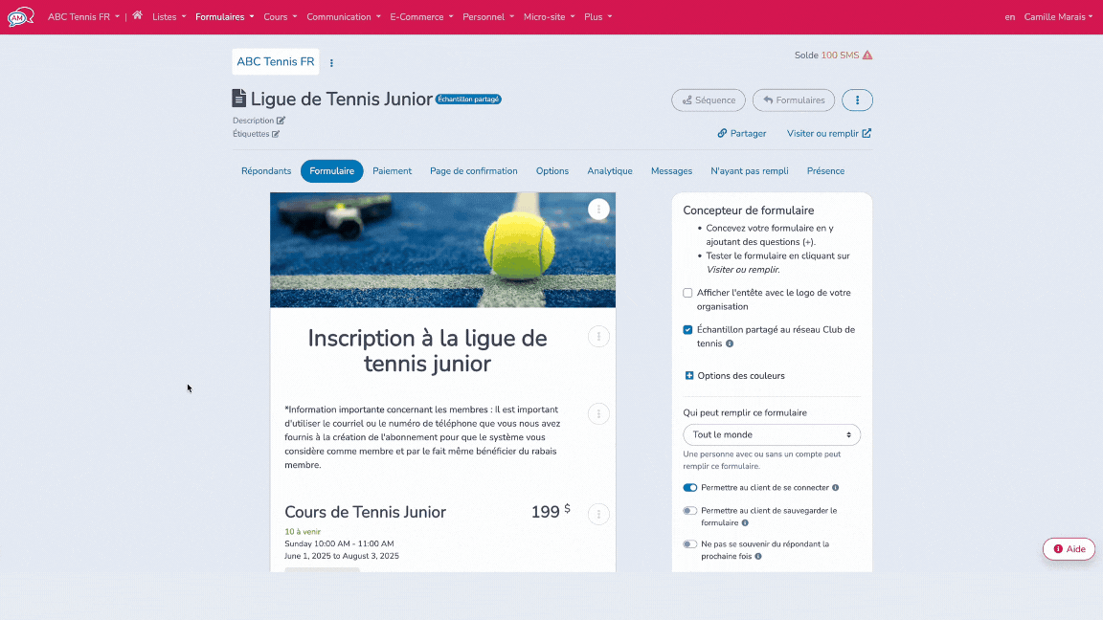
Task: Switch to the Analytique tab
Action: tap(610, 170)
